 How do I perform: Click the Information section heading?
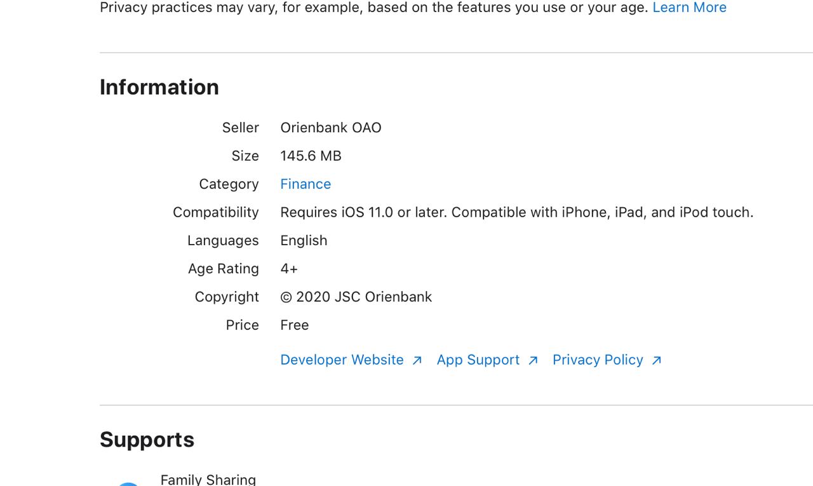point(159,87)
